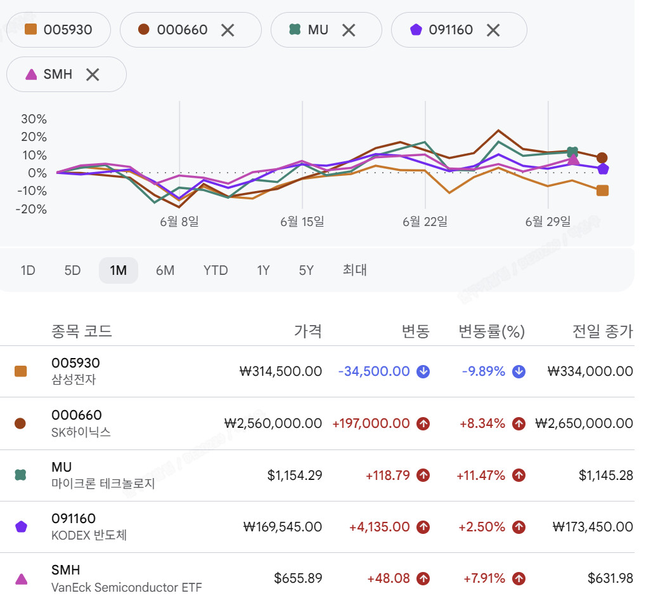The width and height of the screenshot is (651, 605).
Task: Click the green MU marker in the table row
Action: tap(20, 475)
